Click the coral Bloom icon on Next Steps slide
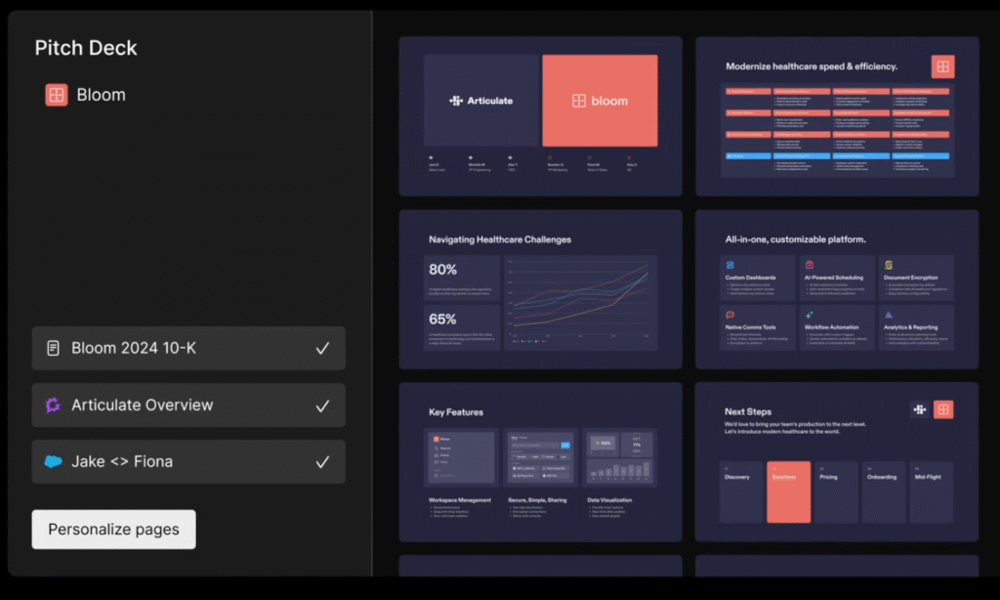1000x600 pixels. pos(943,409)
